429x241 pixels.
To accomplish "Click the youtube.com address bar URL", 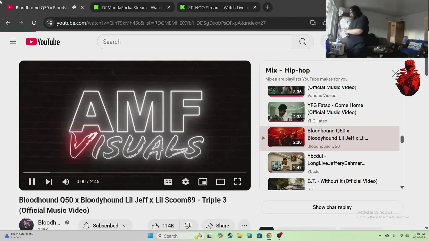I will [x=161, y=23].
